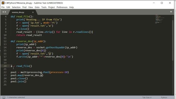Image resolution: width=176 pixels, height=99 pixels.
Task: Click line number 4 in the gutter
Action: (5, 16)
